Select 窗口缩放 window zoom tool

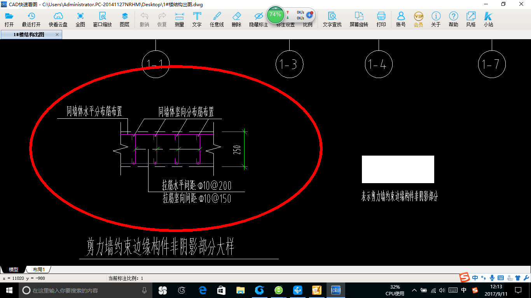(102, 19)
